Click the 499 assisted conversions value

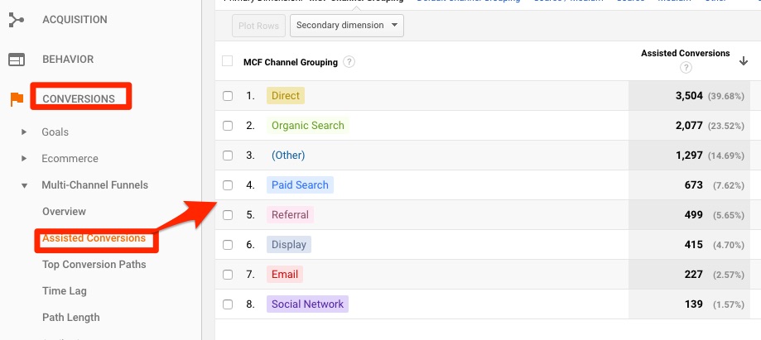click(694, 215)
